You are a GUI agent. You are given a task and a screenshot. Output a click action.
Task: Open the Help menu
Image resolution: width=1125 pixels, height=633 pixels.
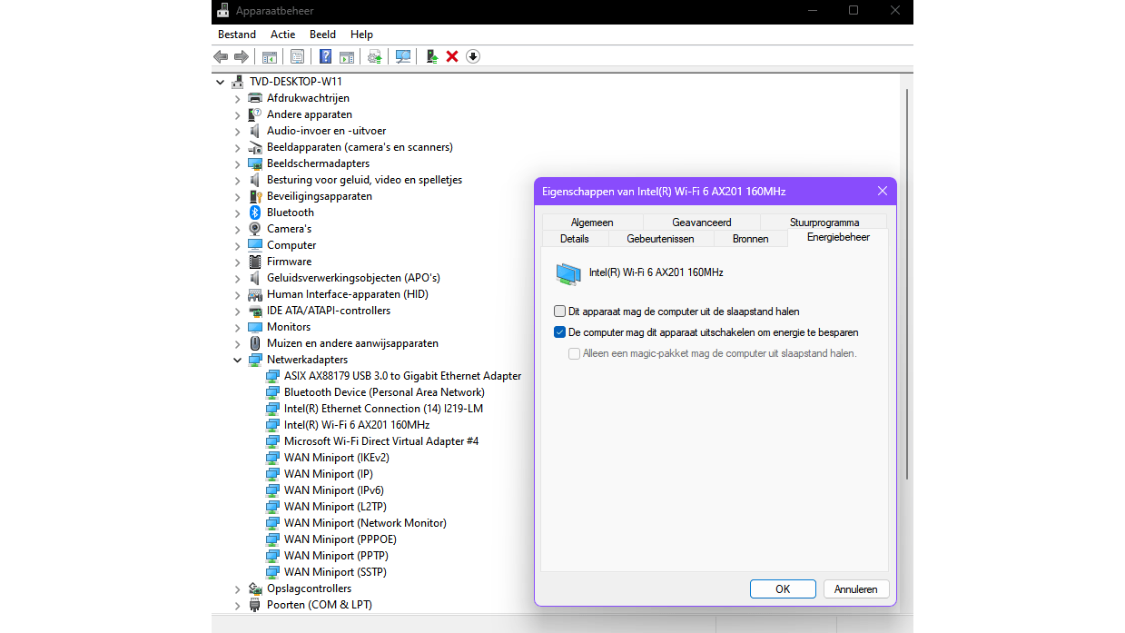pos(361,35)
